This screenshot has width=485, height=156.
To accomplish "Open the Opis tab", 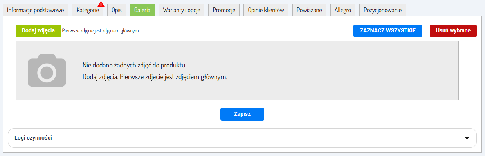I will 116,10.
